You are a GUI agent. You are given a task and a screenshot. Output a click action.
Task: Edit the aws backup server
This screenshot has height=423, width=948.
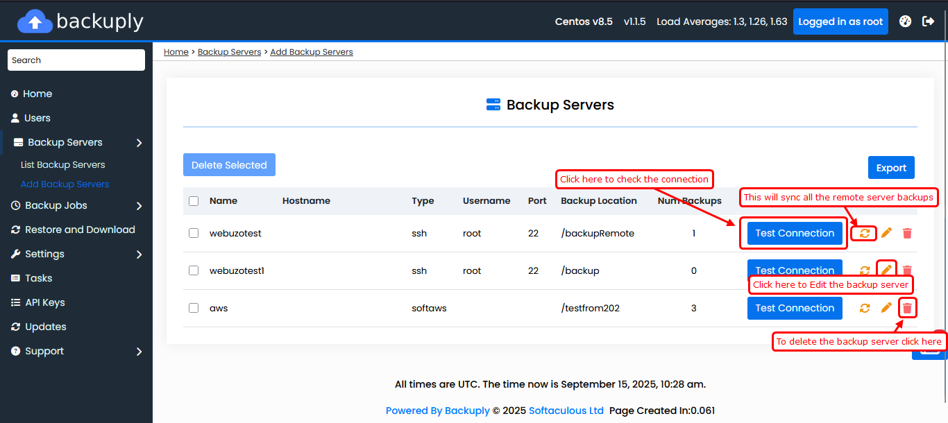(x=886, y=309)
